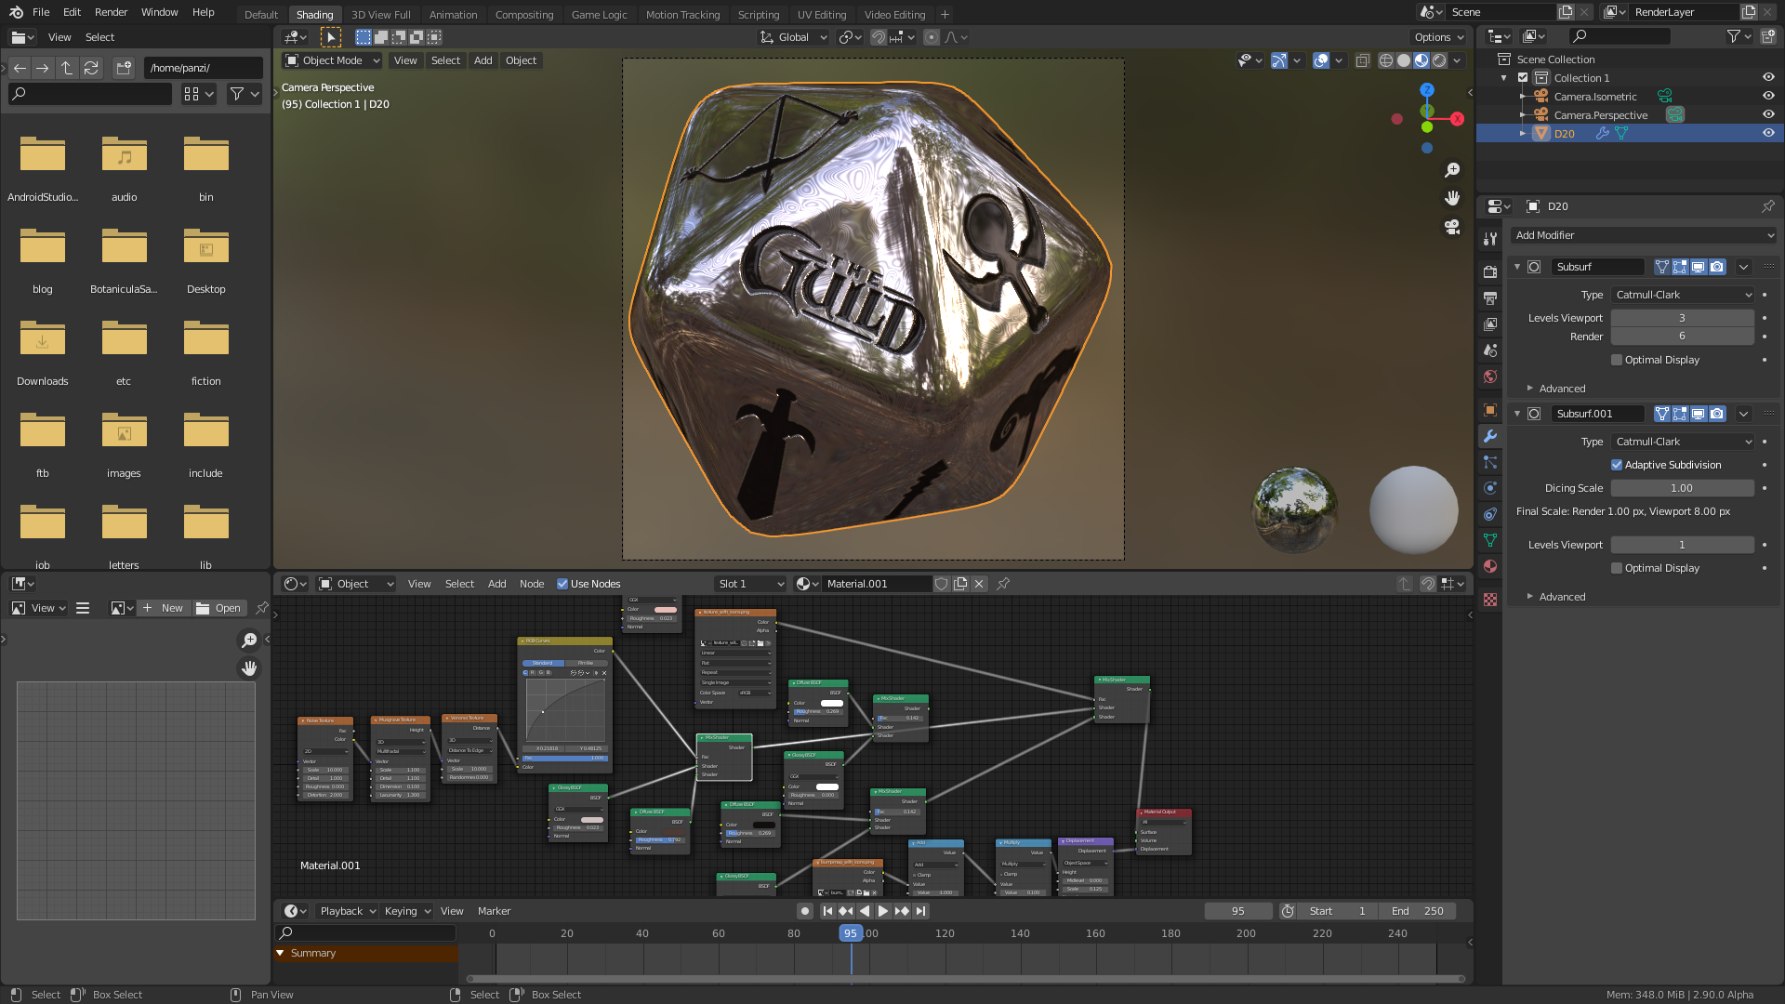Switch to the Compositing workspace tab
This screenshot has height=1004, width=1785.
[523, 15]
